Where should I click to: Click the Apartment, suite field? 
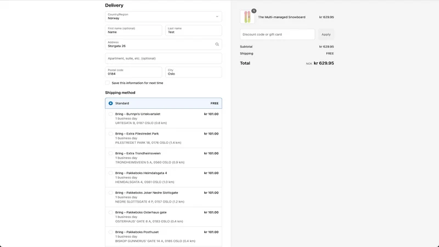point(164,58)
